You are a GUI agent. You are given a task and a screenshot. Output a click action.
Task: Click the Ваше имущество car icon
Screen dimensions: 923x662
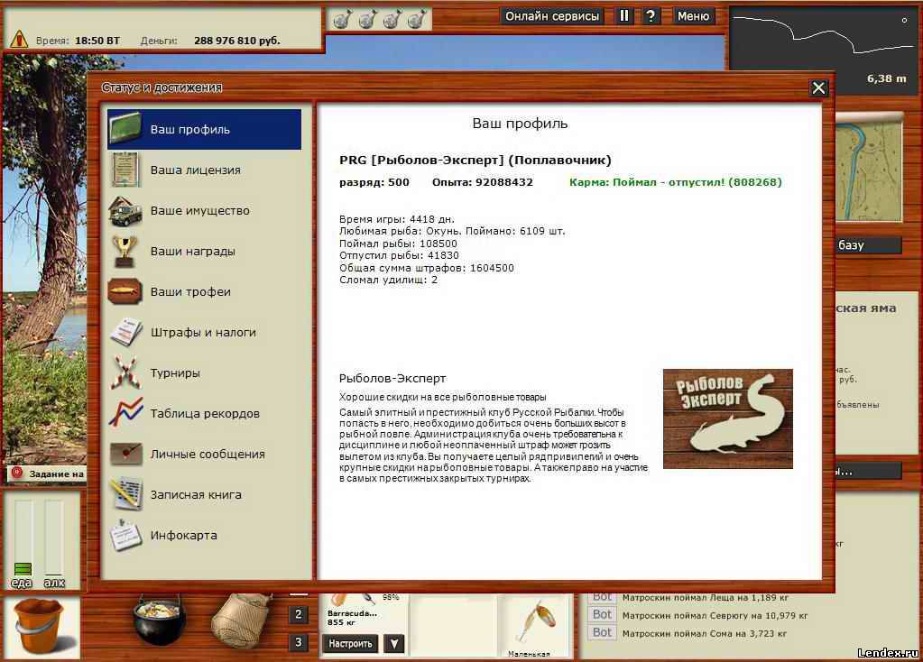pos(125,210)
